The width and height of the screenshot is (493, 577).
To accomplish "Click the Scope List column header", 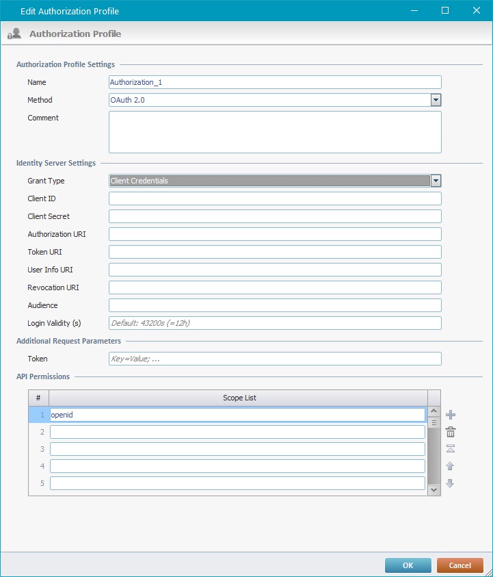I will point(238,398).
